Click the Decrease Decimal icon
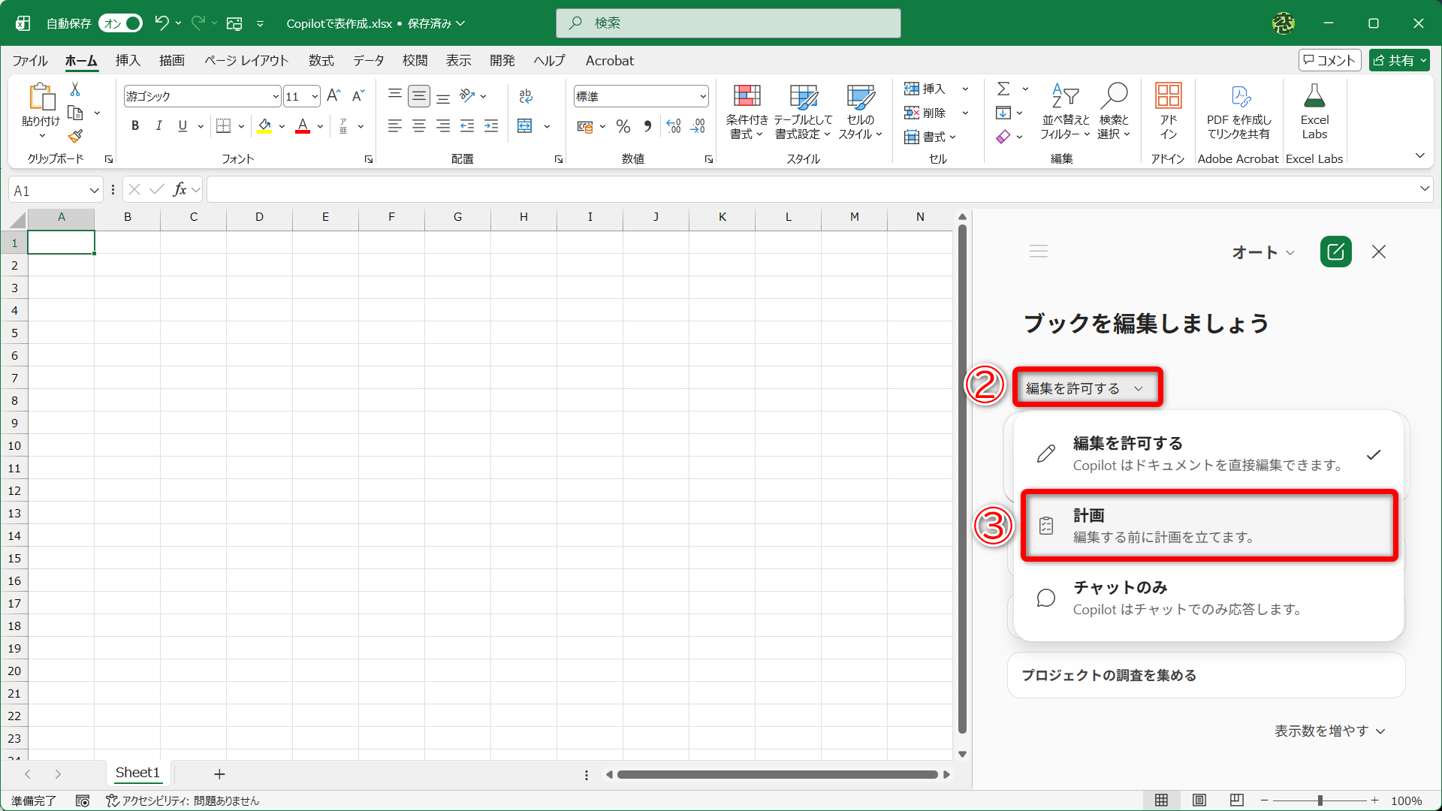Viewport: 1442px width, 811px height. (698, 126)
